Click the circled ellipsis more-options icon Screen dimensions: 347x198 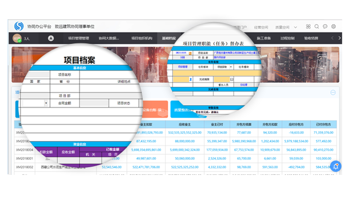point(333,92)
